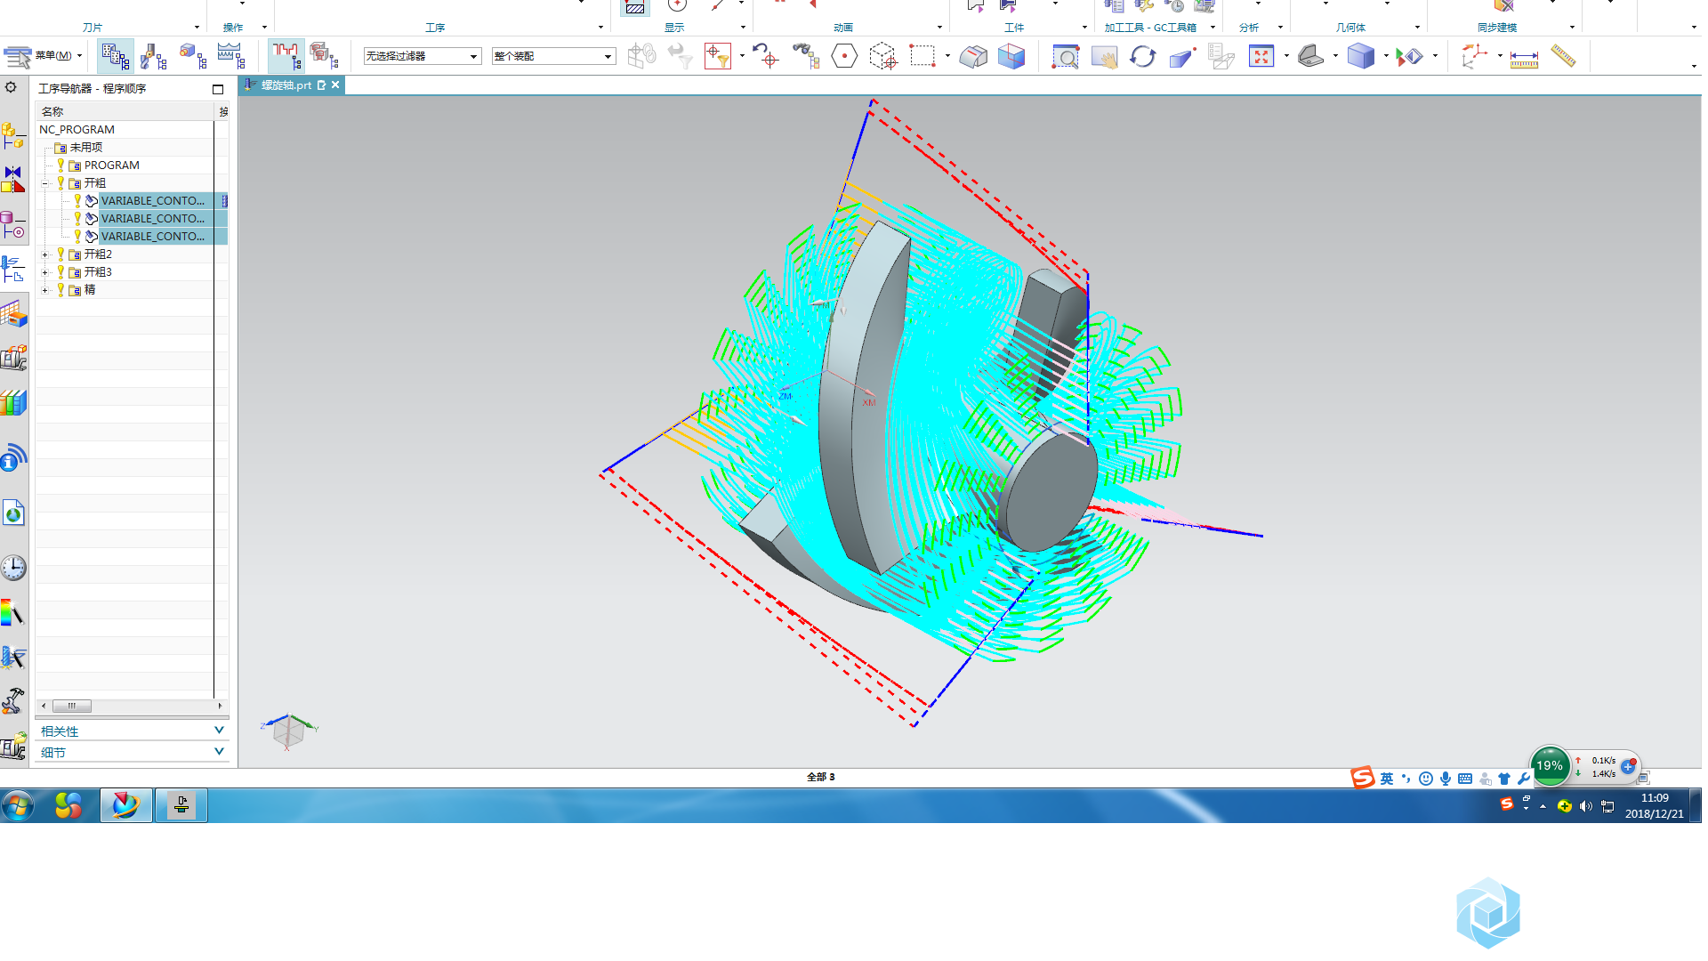Switch to Machine Tool view icon
Image resolution: width=1708 pixels, height=961 pixels.
[154, 57]
